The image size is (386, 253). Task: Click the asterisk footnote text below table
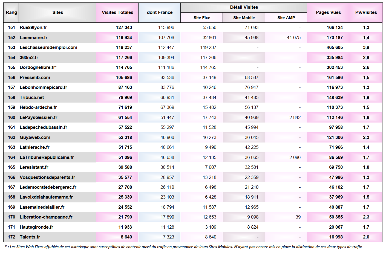[x=183, y=247]
